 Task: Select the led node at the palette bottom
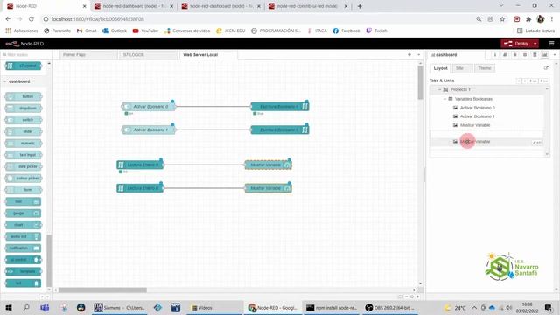[24, 283]
